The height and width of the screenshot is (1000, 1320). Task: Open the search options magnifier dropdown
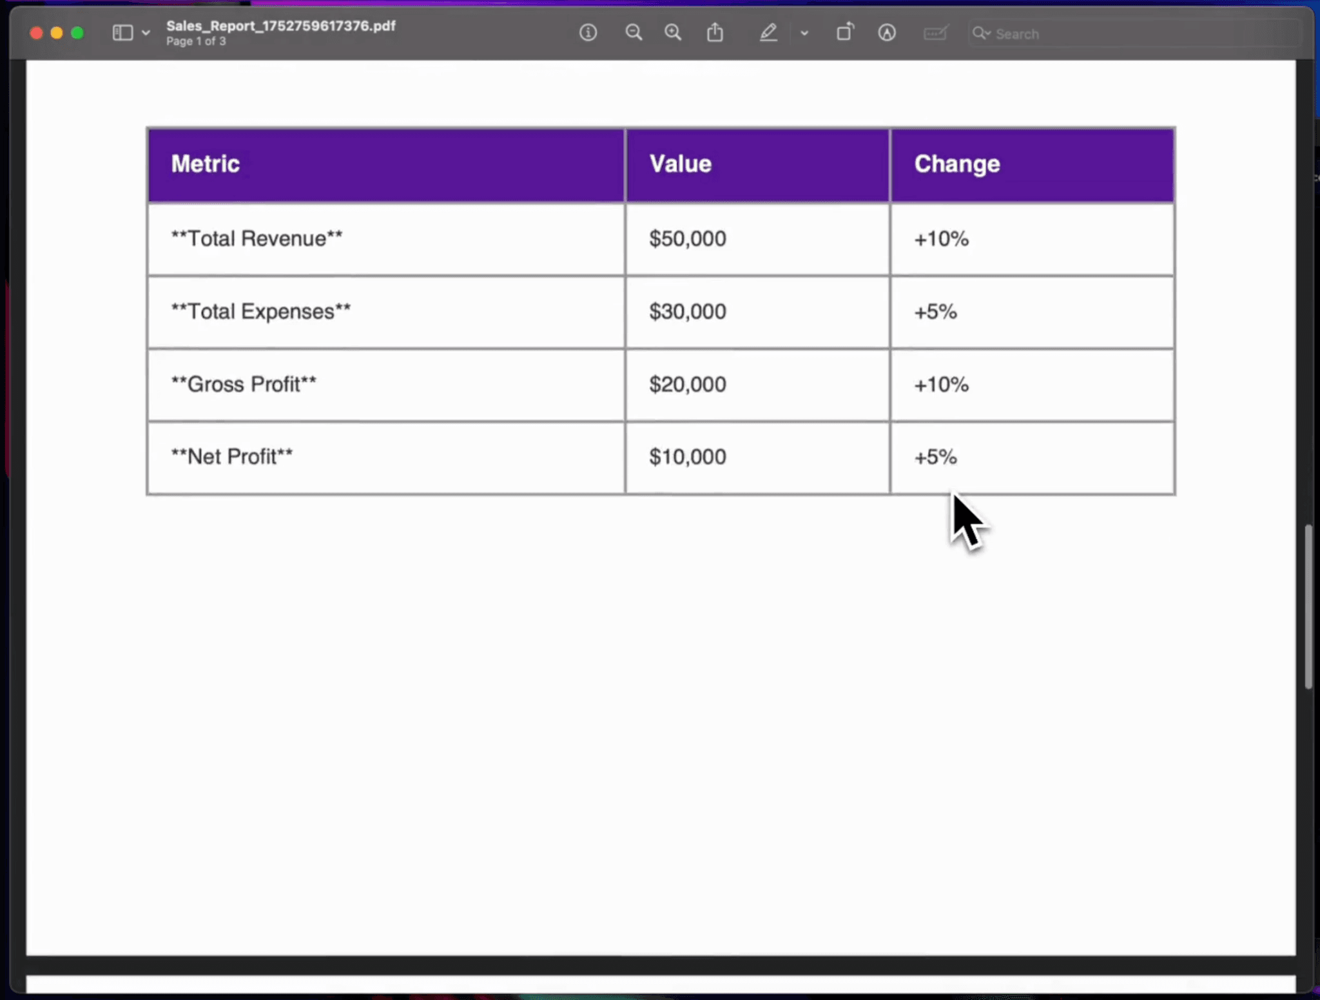click(x=982, y=33)
